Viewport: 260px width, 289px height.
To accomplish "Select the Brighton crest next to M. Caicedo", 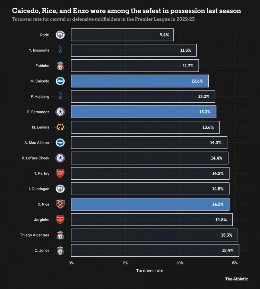I will [60, 81].
